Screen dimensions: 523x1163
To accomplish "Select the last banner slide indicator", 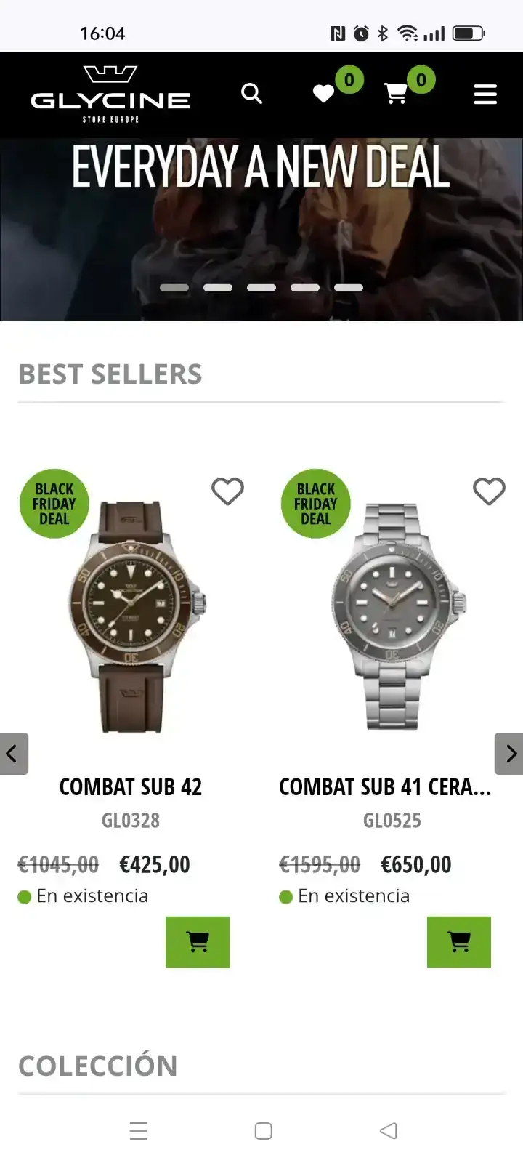I will [x=349, y=288].
